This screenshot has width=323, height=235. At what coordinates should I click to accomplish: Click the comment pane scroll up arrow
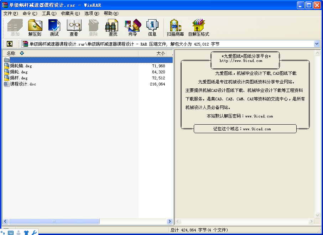pyautogui.click(x=317, y=53)
